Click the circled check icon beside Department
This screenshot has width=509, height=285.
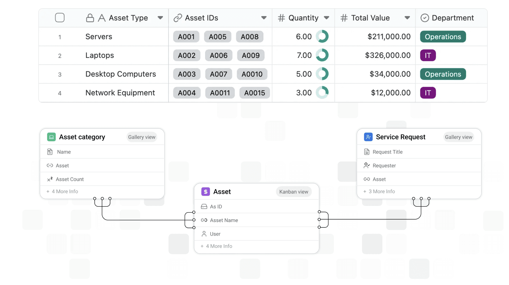(425, 18)
